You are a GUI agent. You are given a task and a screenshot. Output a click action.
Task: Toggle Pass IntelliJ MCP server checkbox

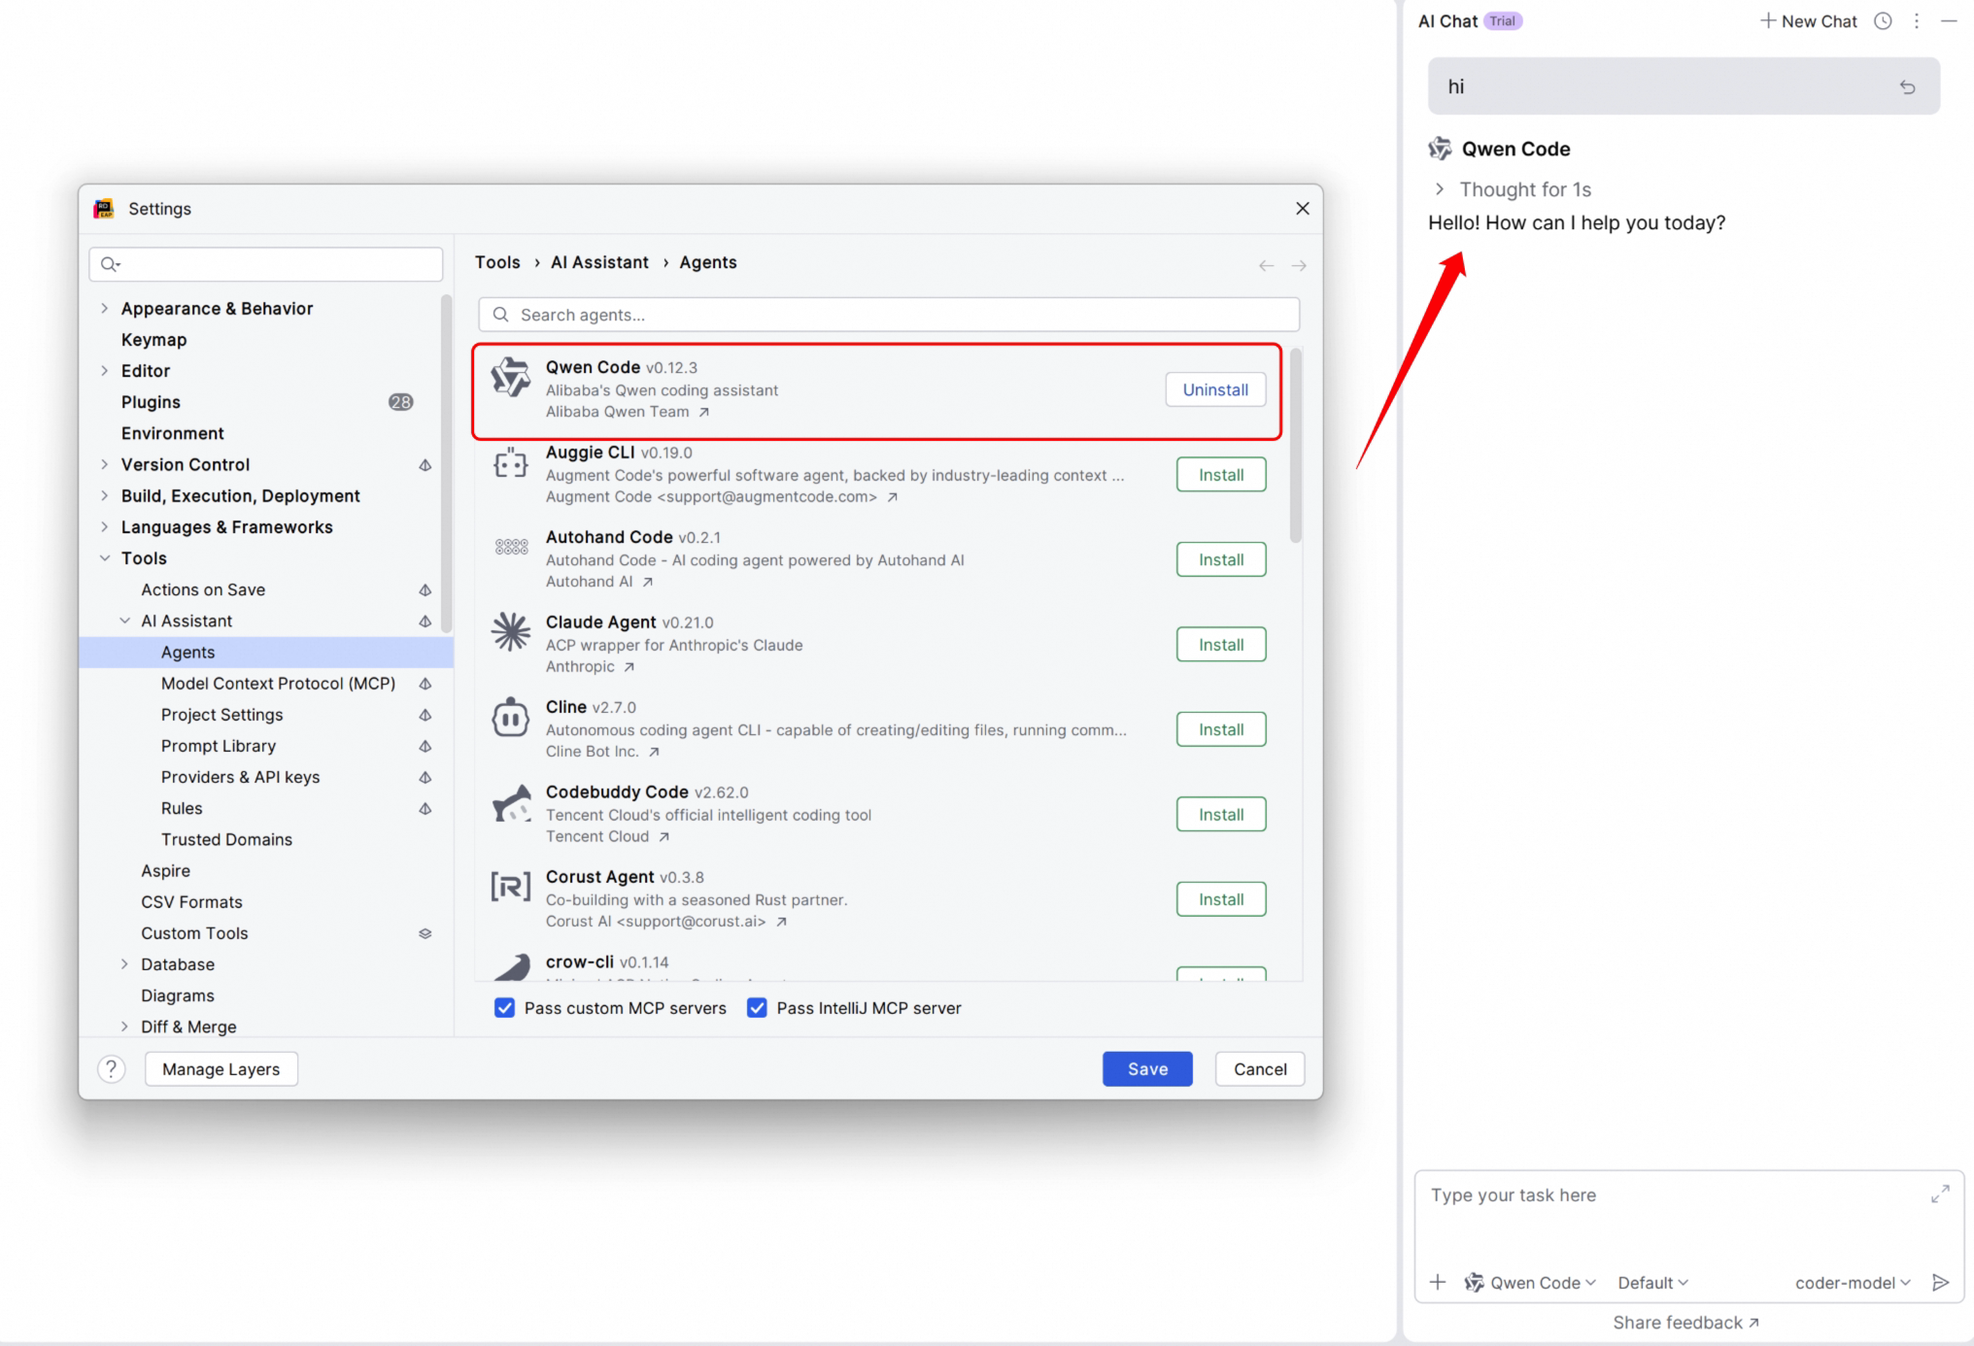pos(757,1008)
